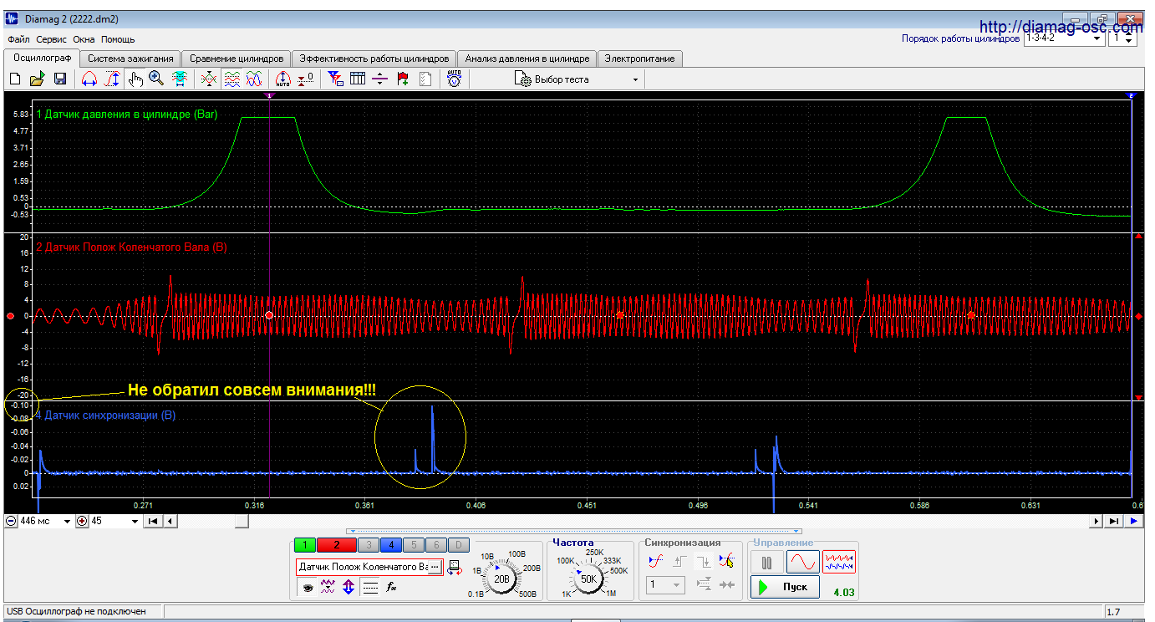Click the blue-red filter icon
The image size is (1155, 622).
pyautogui.click(x=335, y=79)
